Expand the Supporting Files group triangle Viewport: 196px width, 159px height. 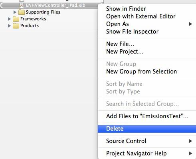[x=15, y=12]
